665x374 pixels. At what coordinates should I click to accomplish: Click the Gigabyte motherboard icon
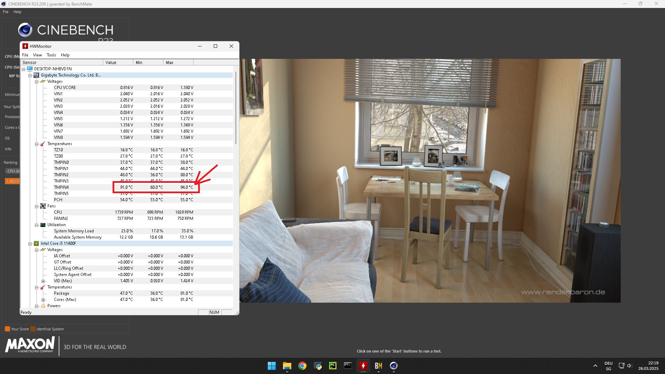pyautogui.click(x=36, y=75)
